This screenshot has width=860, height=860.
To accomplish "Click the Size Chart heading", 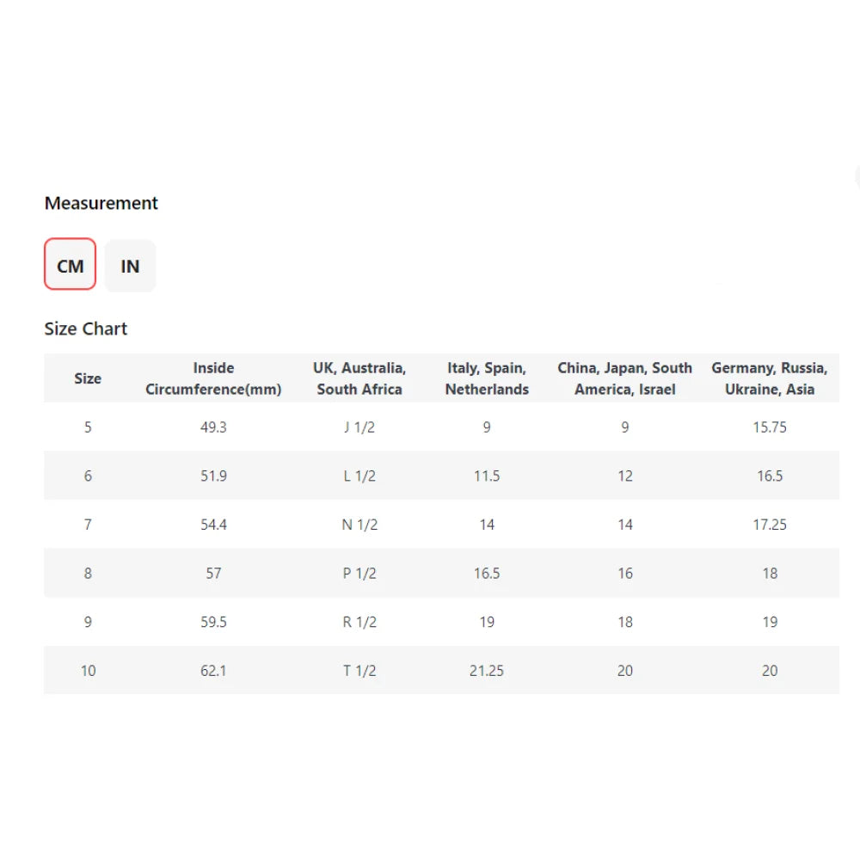I will coord(85,329).
